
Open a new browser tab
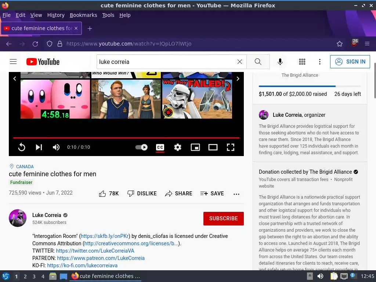tap(90, 29)
